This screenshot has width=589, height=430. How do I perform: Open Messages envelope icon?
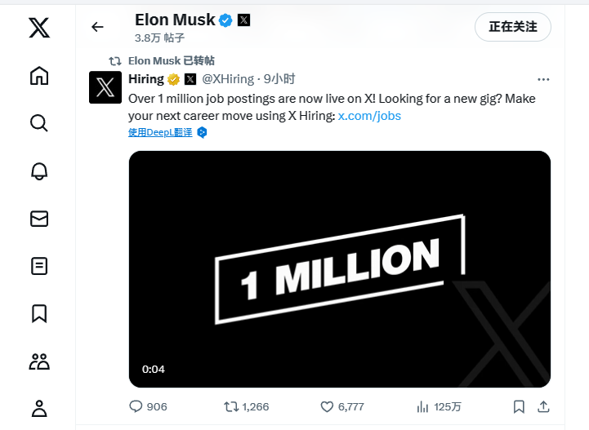(x=39, y=219)
